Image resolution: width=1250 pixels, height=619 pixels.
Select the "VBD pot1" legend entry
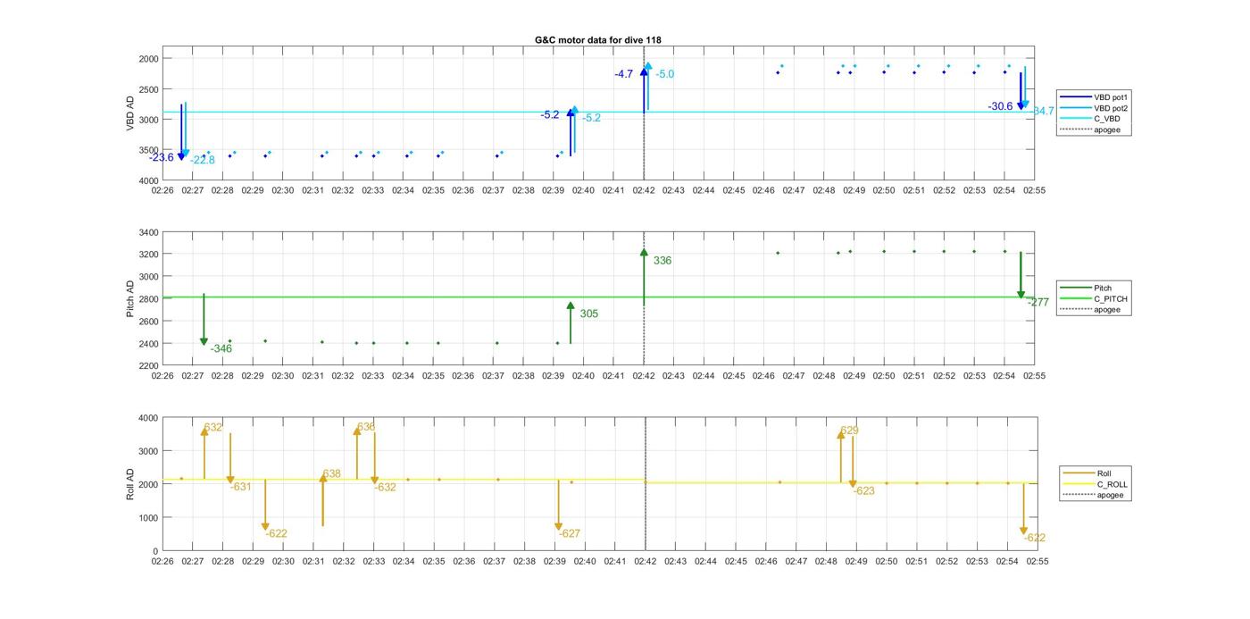(x=1094, y=96)
